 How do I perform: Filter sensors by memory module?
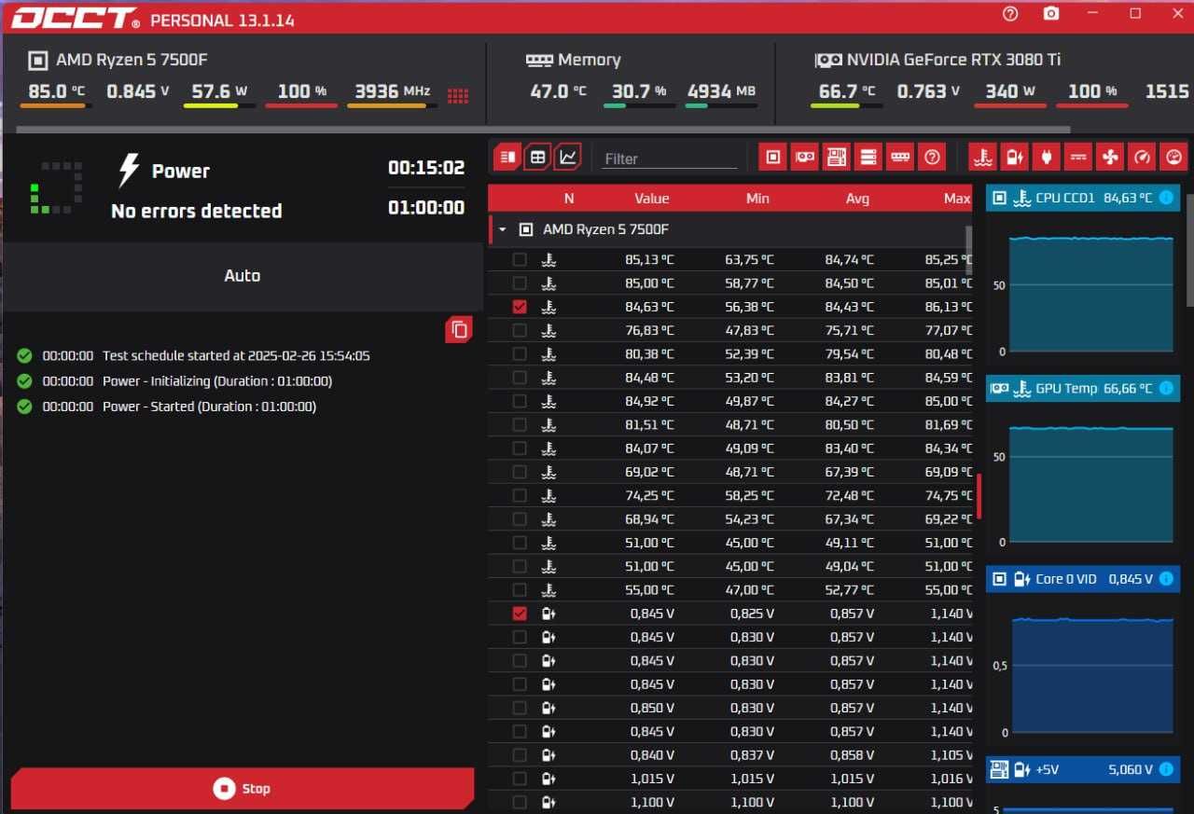[x=899, y=157]
